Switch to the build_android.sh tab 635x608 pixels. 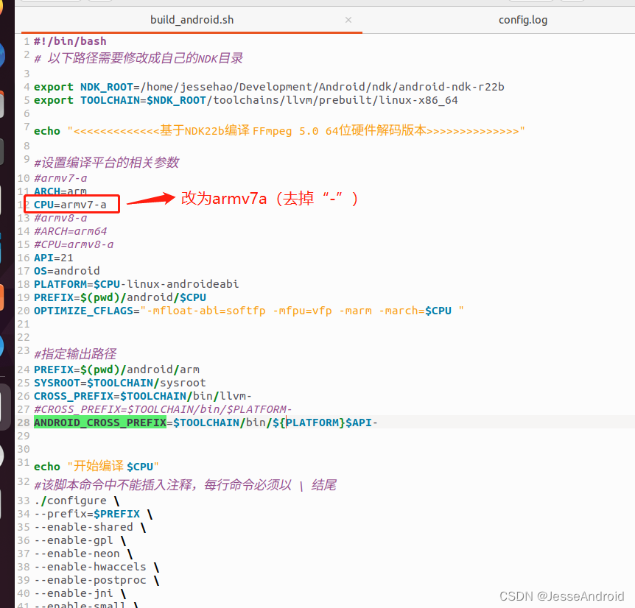click(192, 20)
